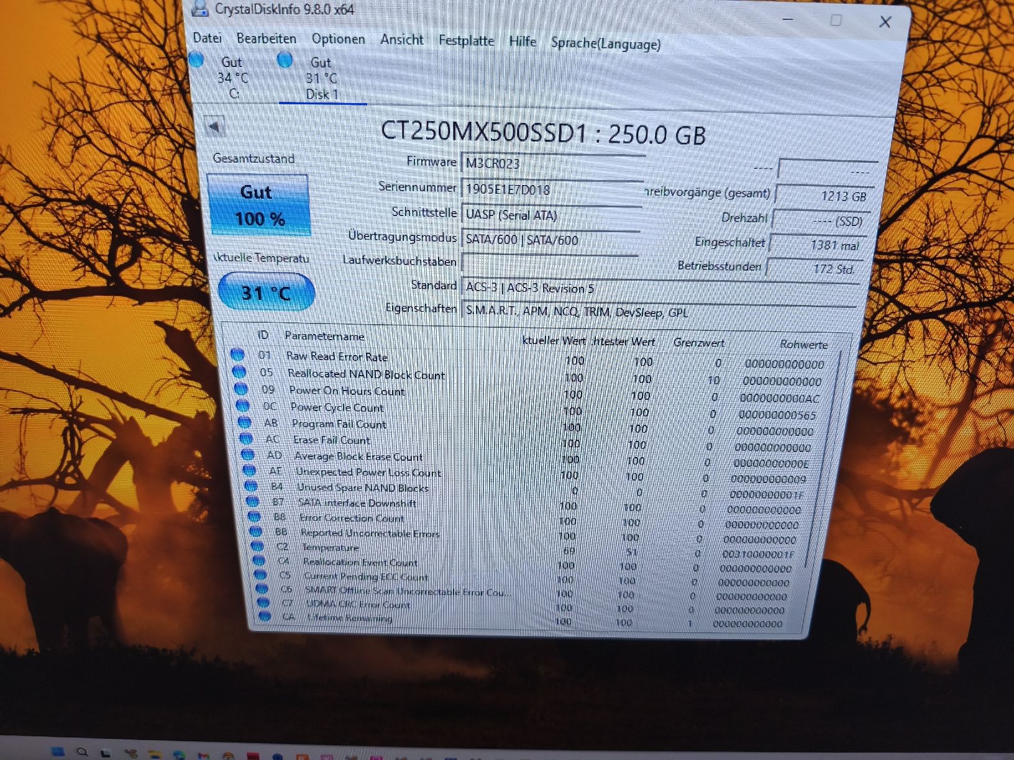Click the previous disk arrow button
The width and height of the screenshot is (1014, 760).
214,127
